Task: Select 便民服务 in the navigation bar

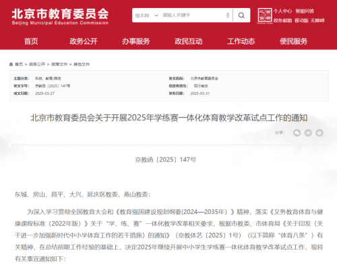Action: 293,41
